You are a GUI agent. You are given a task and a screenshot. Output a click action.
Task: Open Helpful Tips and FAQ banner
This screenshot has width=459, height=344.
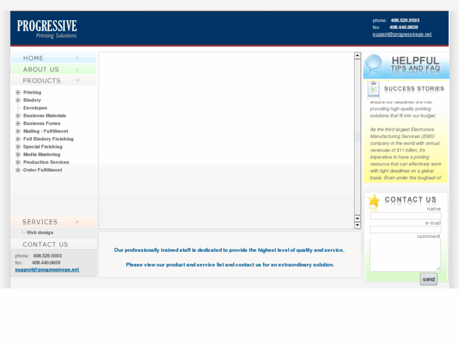[x=406, y=66]
